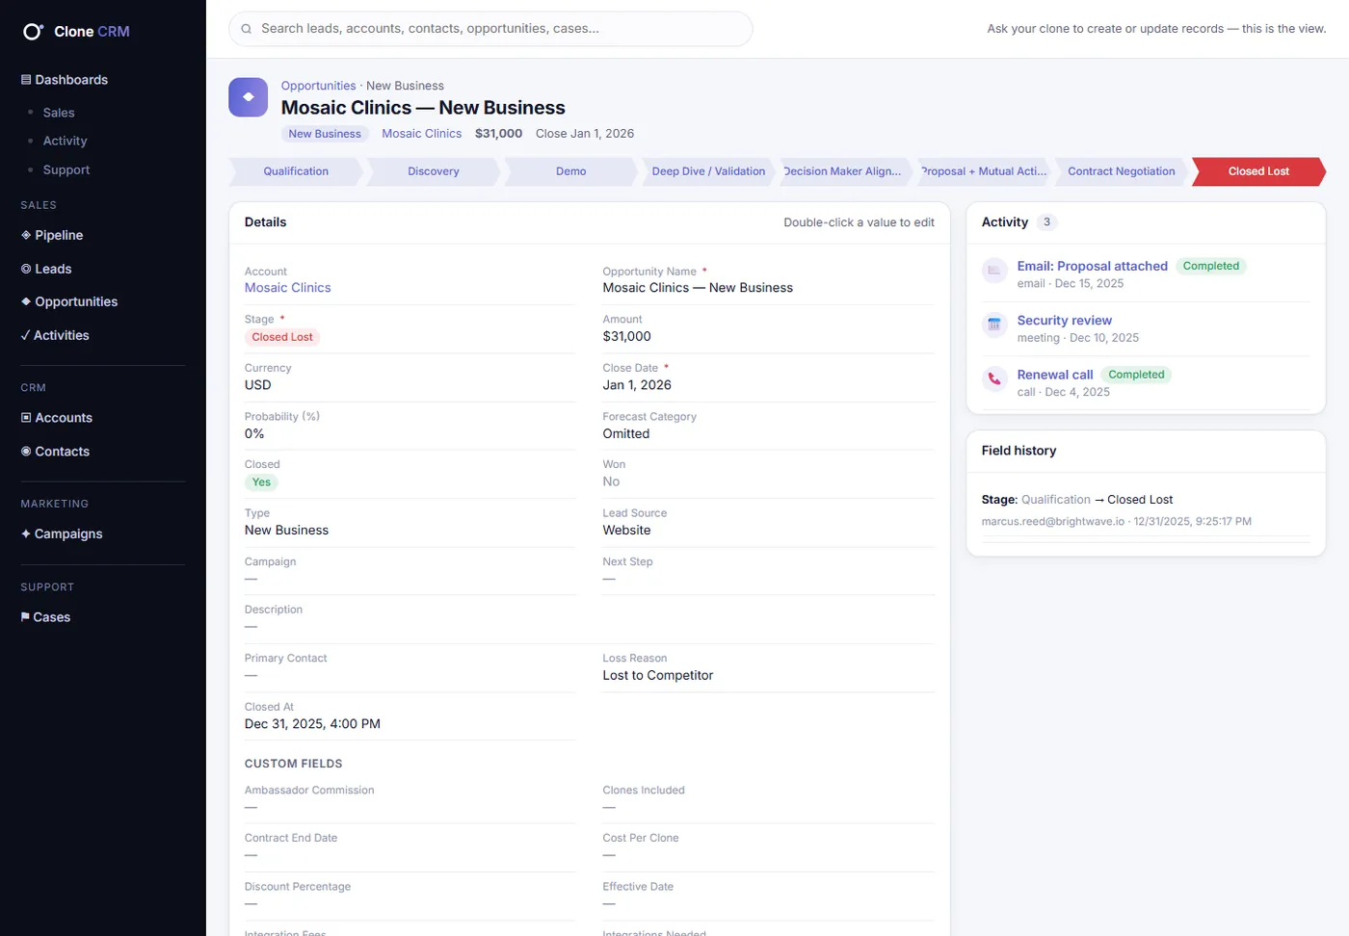Select the Discovery stage
This screenshot has height=936, width=1349.
click(x=434, y=171)
